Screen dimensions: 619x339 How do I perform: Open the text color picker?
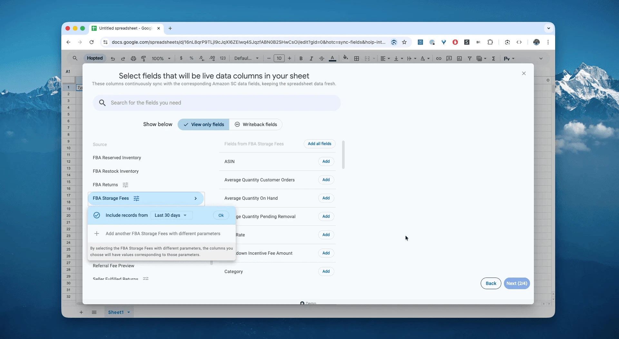(x=332, y=58)
